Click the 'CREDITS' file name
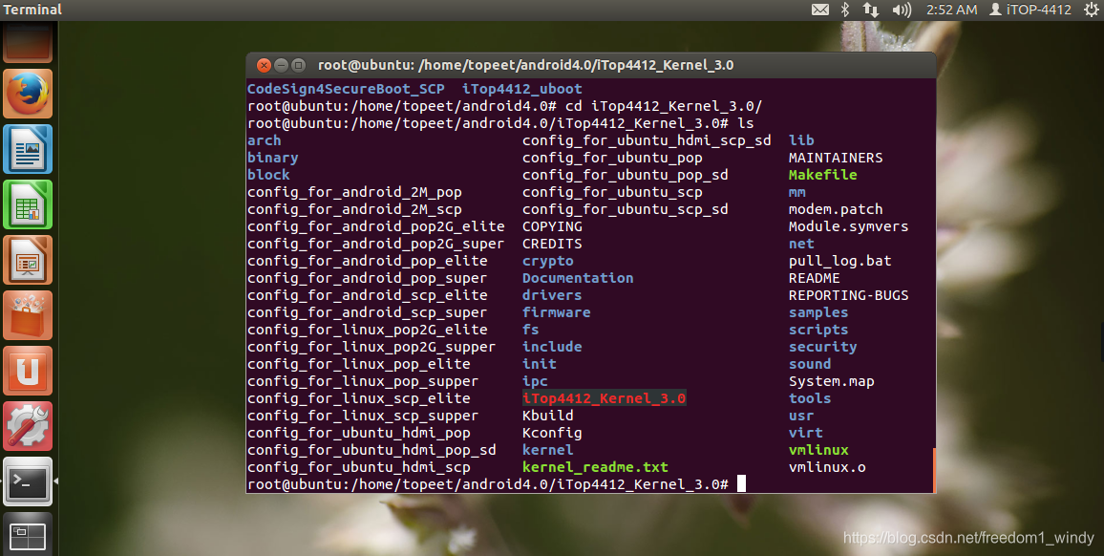 tap(552, 244)
